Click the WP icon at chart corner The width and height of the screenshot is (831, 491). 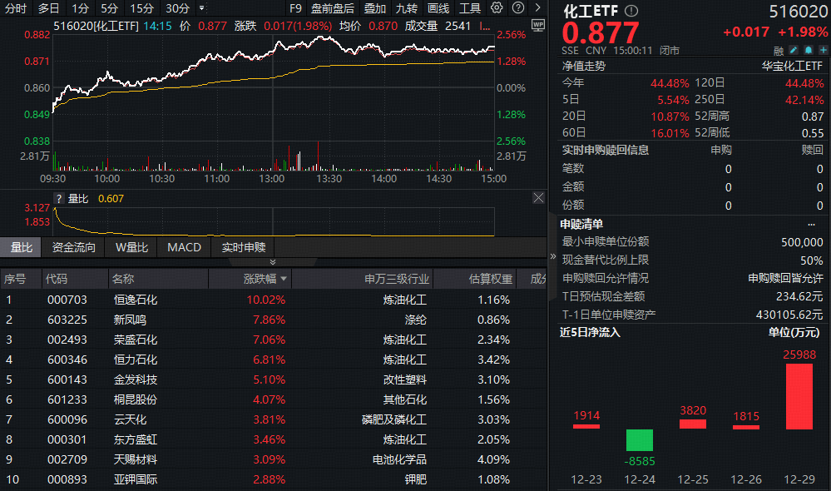[537, 25]
